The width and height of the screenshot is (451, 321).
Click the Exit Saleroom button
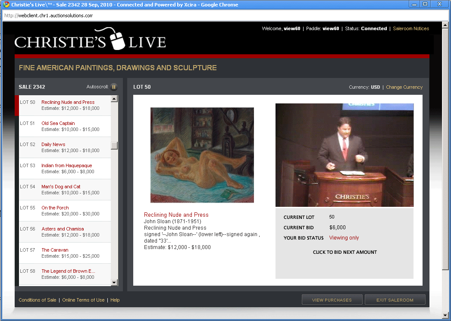click(395, 300)
